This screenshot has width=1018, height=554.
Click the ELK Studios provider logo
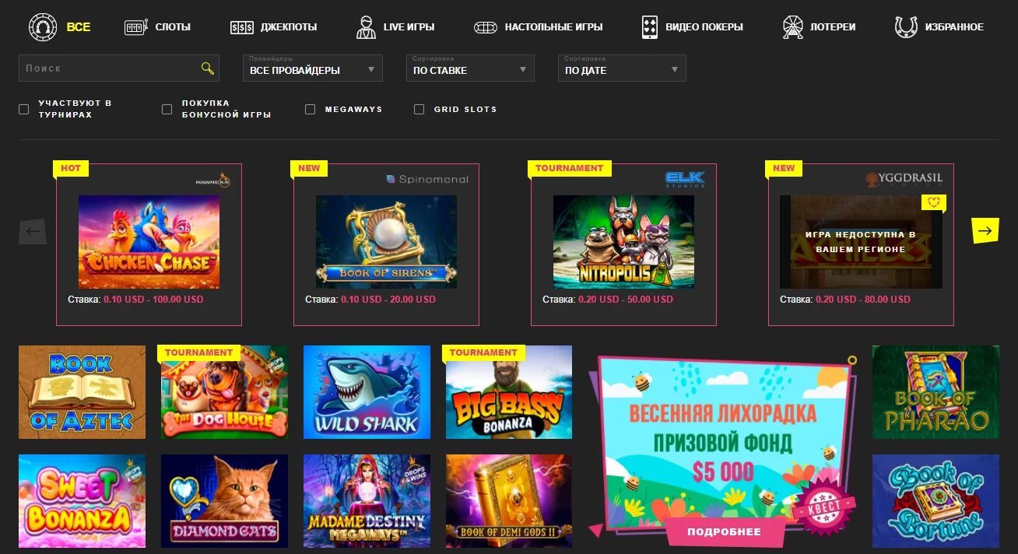(685, 179)
